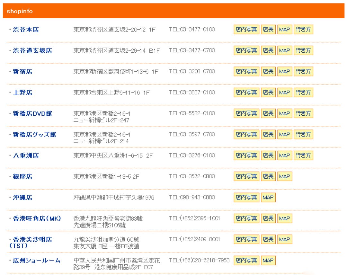Open 店内写真 for 八重洲店

pyautogui.click(x=246, y=155)
